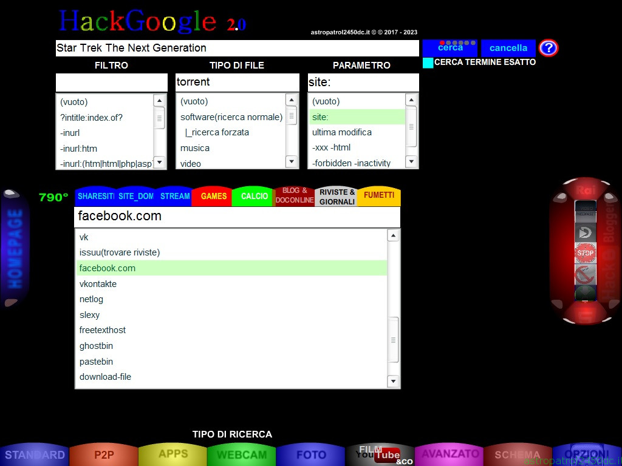Switch to the SITE_DOM tab

coord(135,196)
